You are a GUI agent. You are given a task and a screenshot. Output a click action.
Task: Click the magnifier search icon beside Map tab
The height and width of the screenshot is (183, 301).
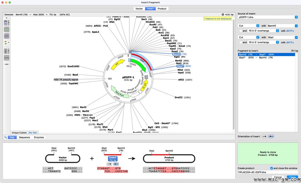click(x=6, y=137)
